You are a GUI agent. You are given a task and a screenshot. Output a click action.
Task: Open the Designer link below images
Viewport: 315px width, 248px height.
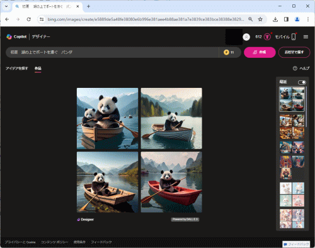tap(86, 219)
